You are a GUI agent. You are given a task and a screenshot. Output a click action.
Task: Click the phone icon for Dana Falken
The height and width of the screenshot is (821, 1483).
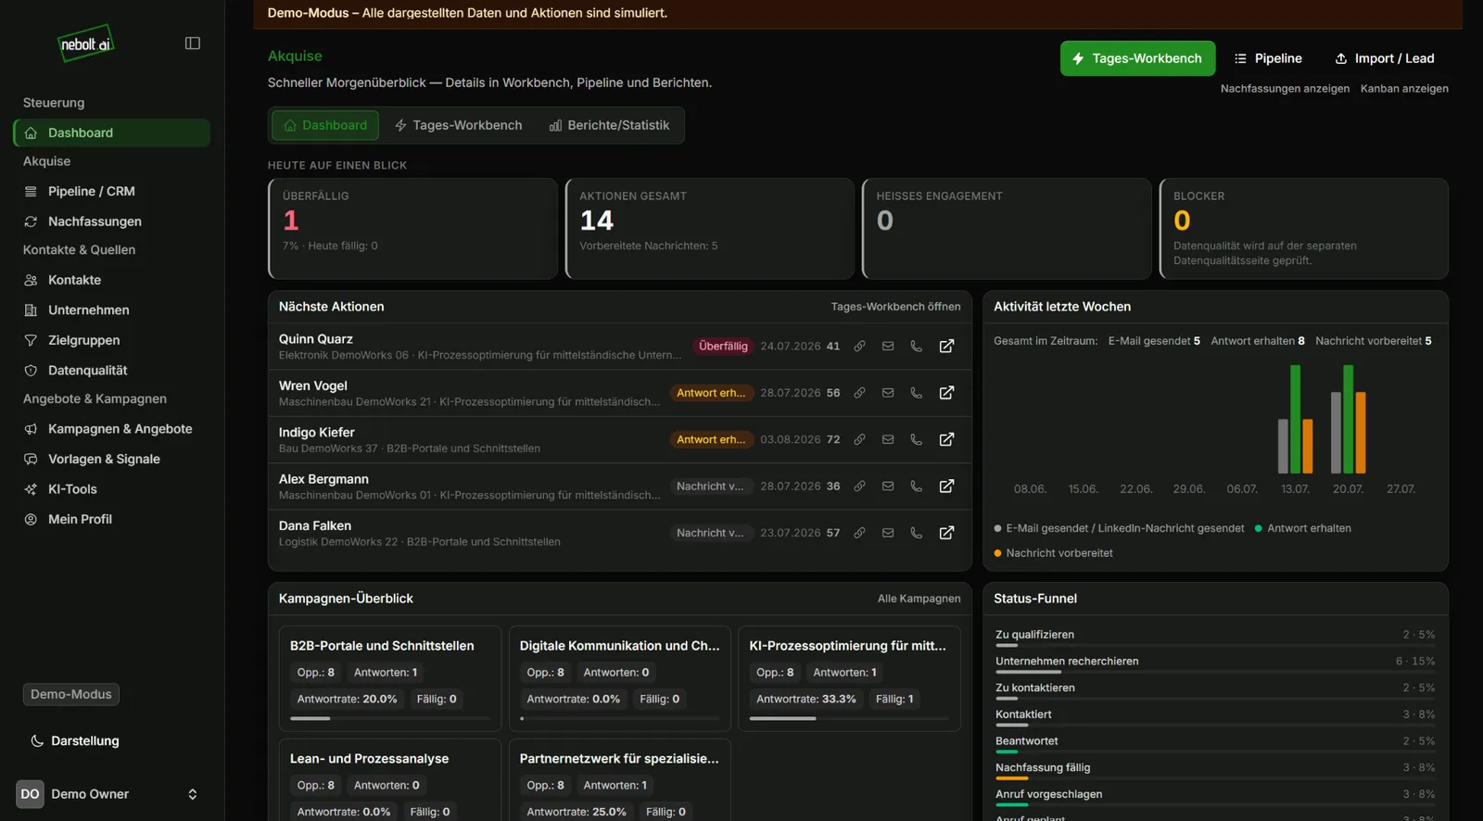[x=916, y=533]
